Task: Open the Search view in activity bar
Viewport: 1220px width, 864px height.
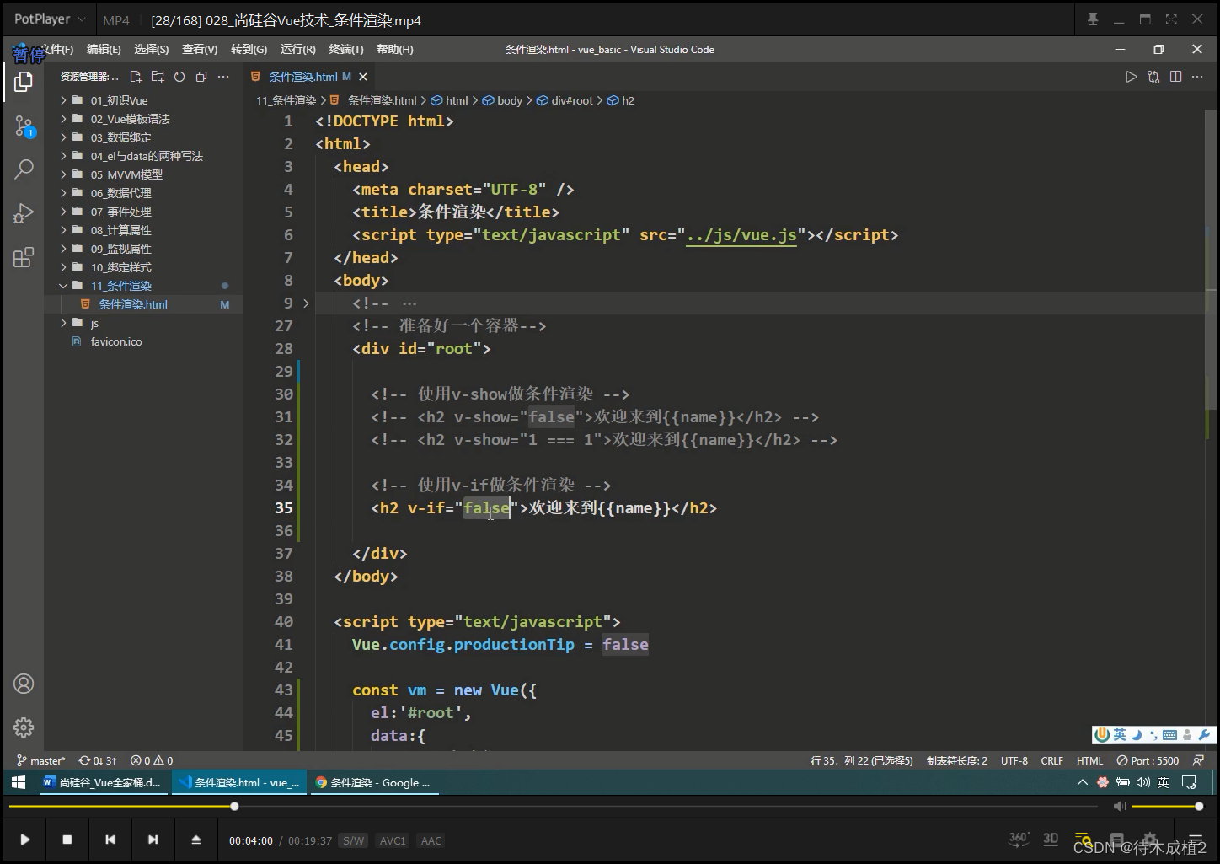Action: tap(24, 169)
